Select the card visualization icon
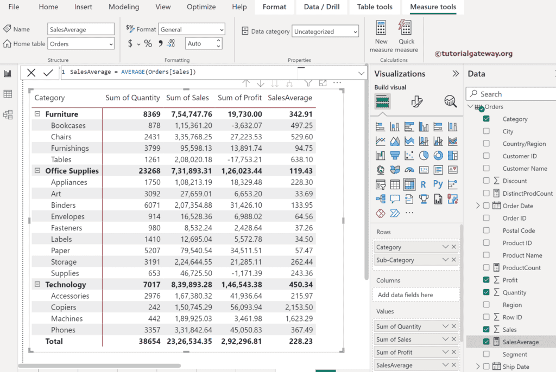This screenshot has height=372, width=556. coord(424,170)
